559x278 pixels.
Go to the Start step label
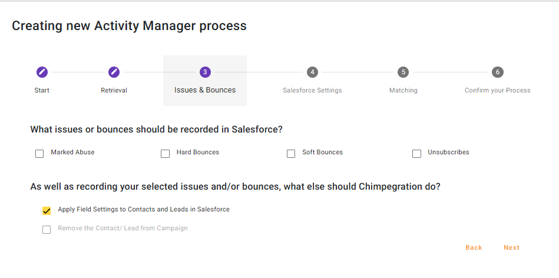(42, 91)
